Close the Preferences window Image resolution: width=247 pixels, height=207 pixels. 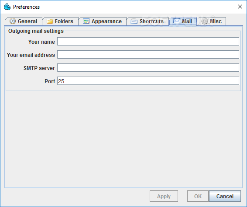tap(240, 7)
